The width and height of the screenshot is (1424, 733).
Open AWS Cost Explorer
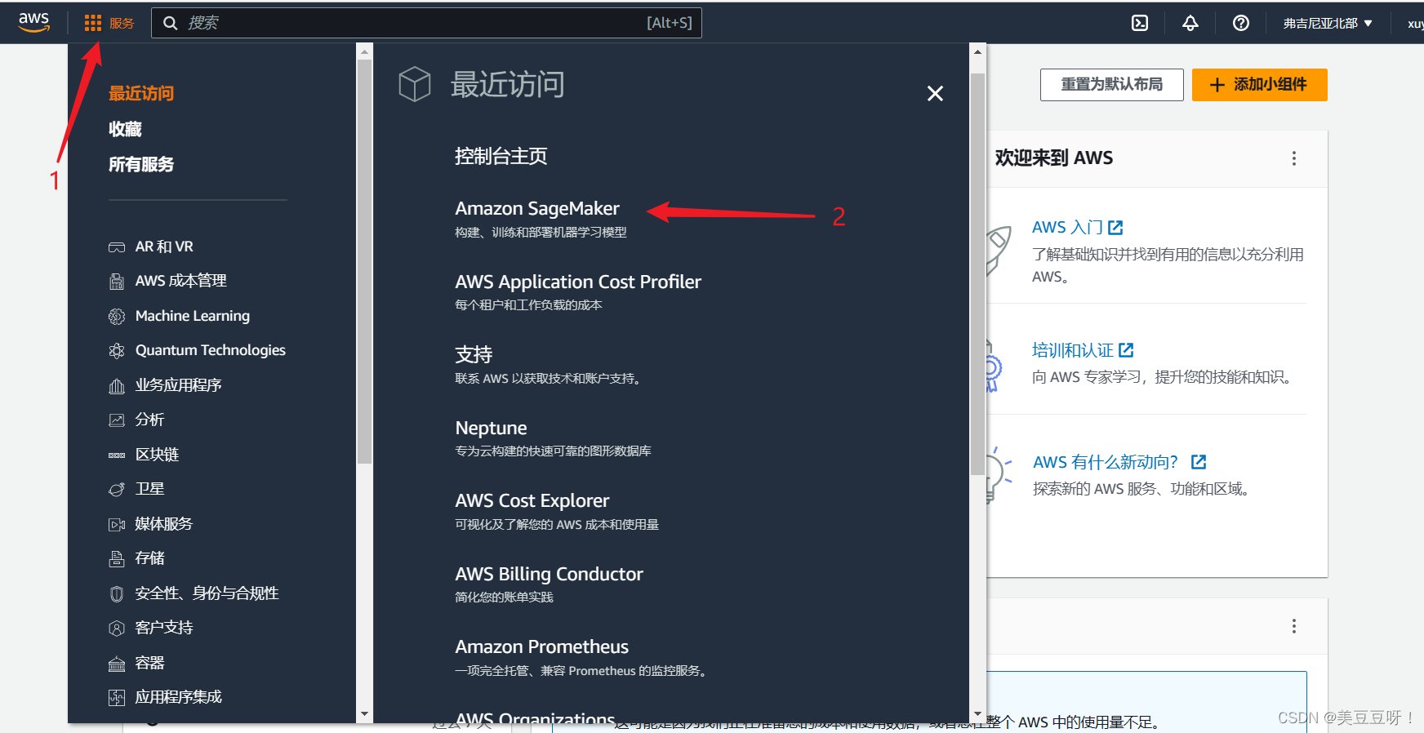532,501
